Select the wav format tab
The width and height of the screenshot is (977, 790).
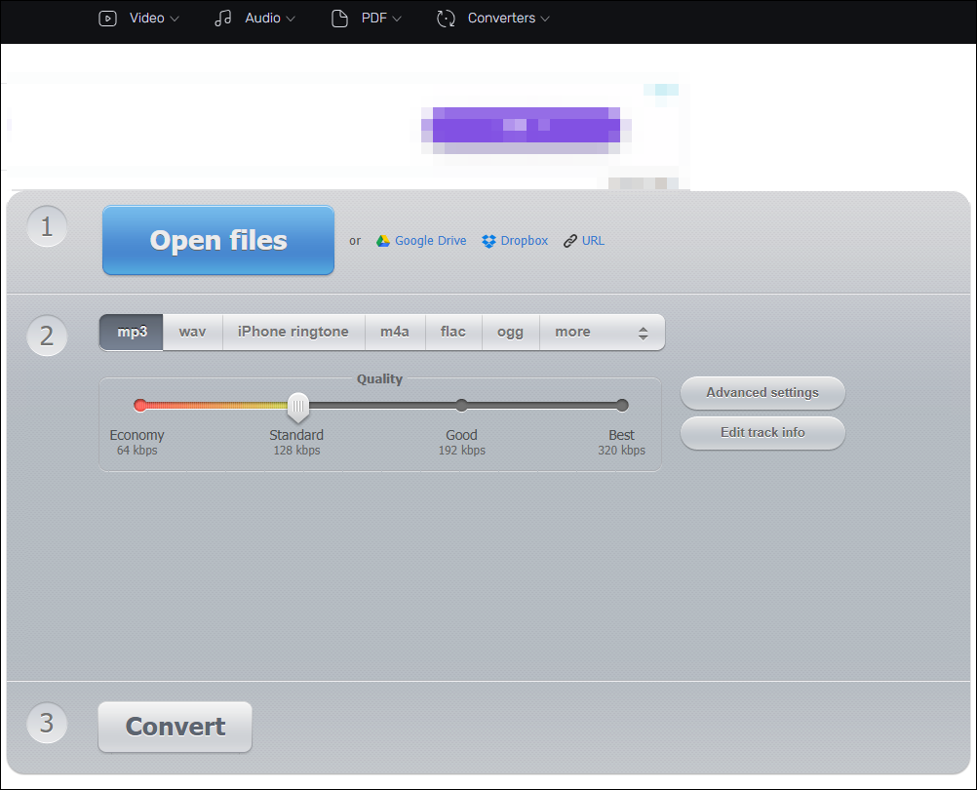click(x=192, y=332)
